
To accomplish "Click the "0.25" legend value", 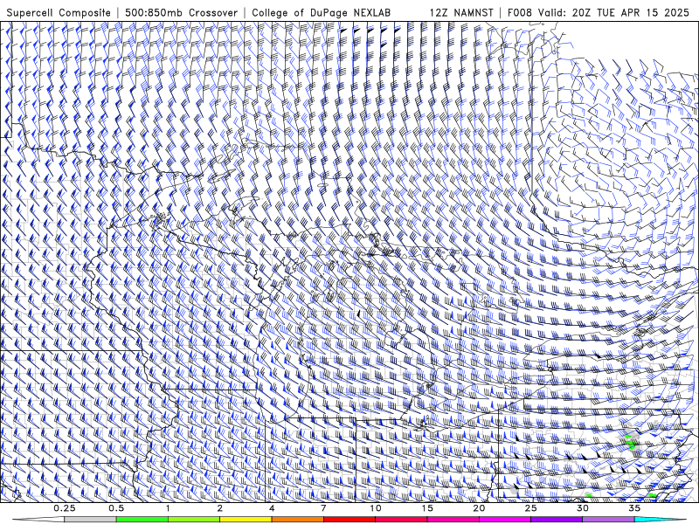I will 65,508.
